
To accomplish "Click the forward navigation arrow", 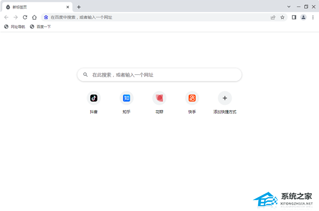I will click(x=16, y=17).
